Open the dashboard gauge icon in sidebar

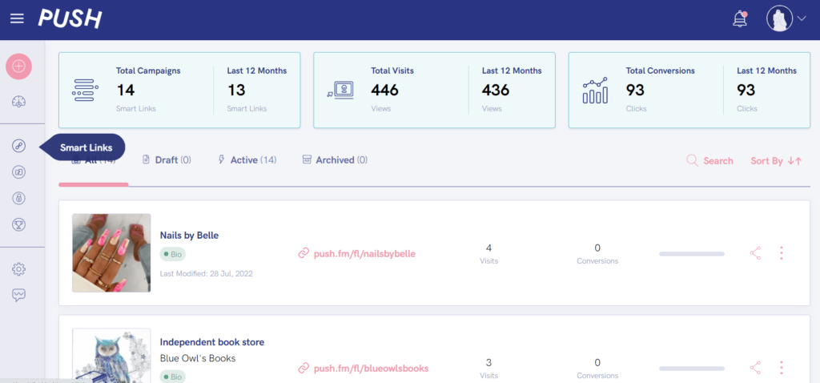tap(19, 102)
